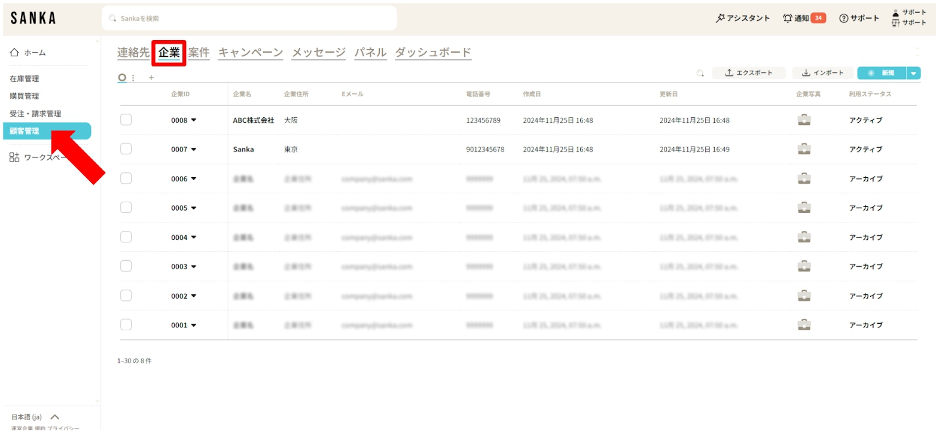Select the checkbox for company 0005
936x435 pixels.
[x=126, y=207]
